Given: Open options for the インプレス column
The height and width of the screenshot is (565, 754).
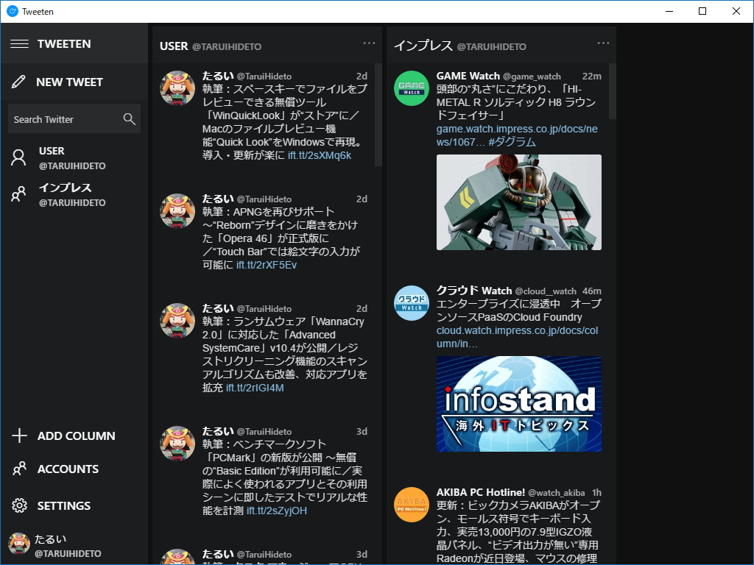Looking at the screenshot, I should 603,43.
